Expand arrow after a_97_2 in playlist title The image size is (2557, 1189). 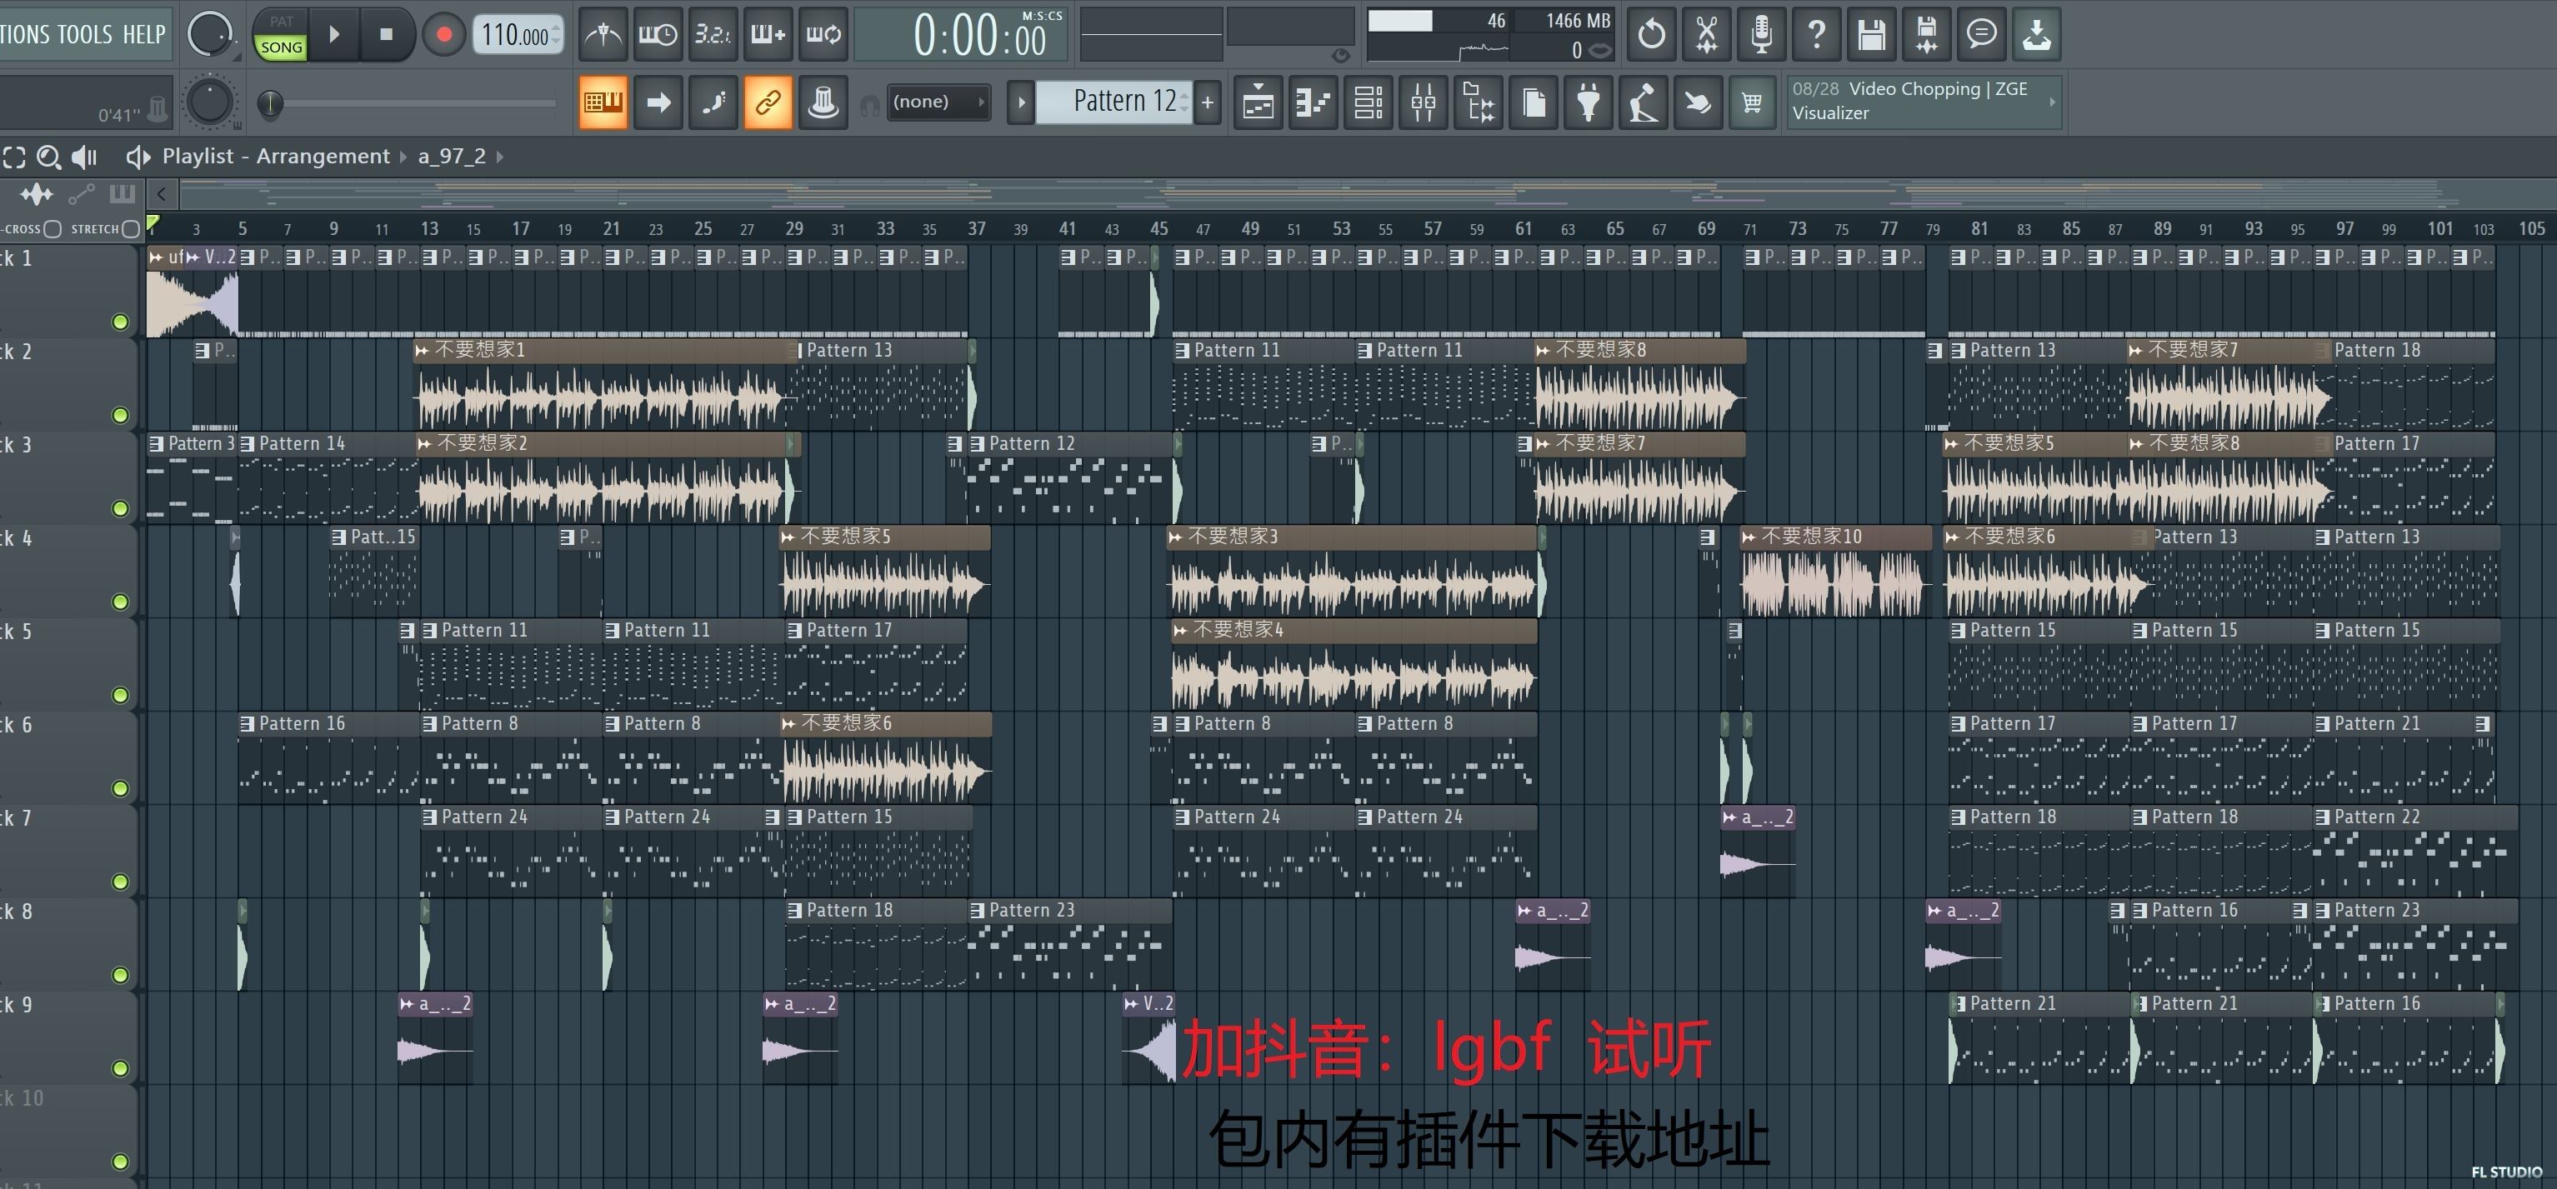click(x=499, y=157)
